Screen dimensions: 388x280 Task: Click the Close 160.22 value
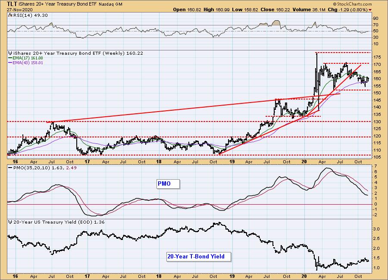275,9
